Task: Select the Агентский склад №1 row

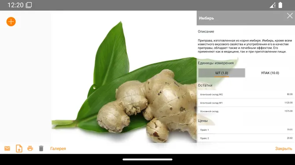Action: [246, 103]
